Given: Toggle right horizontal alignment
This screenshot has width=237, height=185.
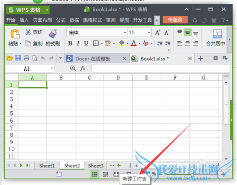Looking at the screenshot, I should point(196,43).
